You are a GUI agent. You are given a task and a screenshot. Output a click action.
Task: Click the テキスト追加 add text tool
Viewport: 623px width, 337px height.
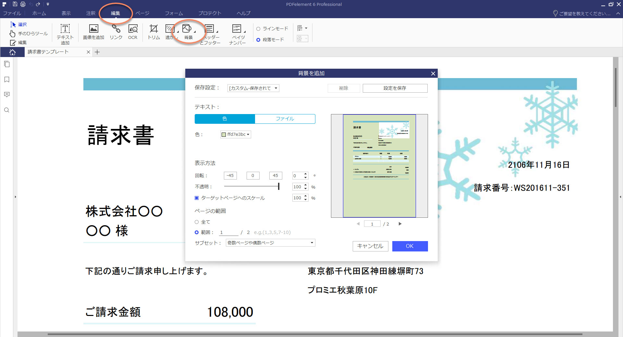(65, 34)
